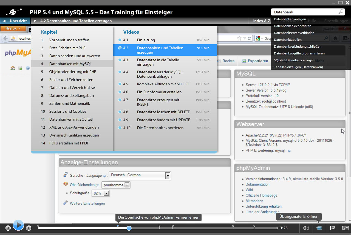
Task: Click the bookmark flag icon
Action: (x=332, y=228)
